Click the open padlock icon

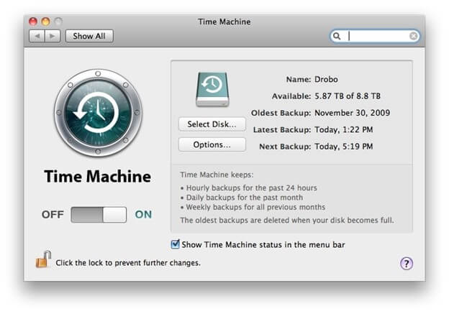(43, 259)
